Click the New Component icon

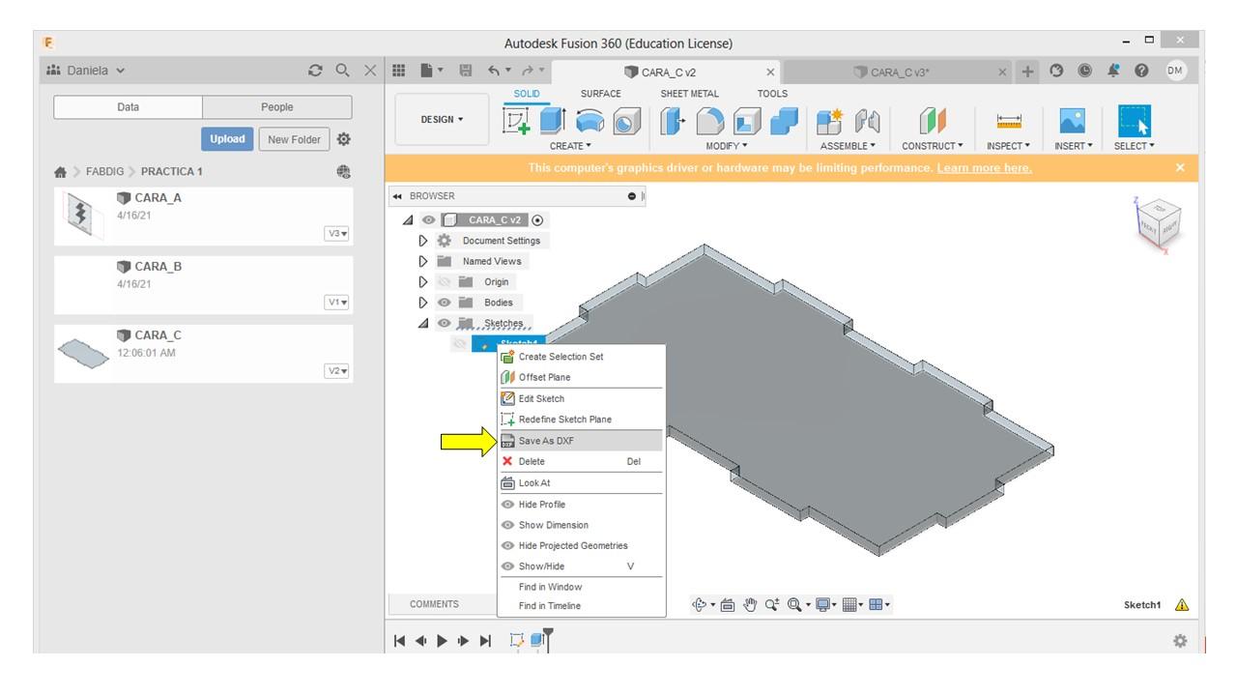click(x=830, y=121)
